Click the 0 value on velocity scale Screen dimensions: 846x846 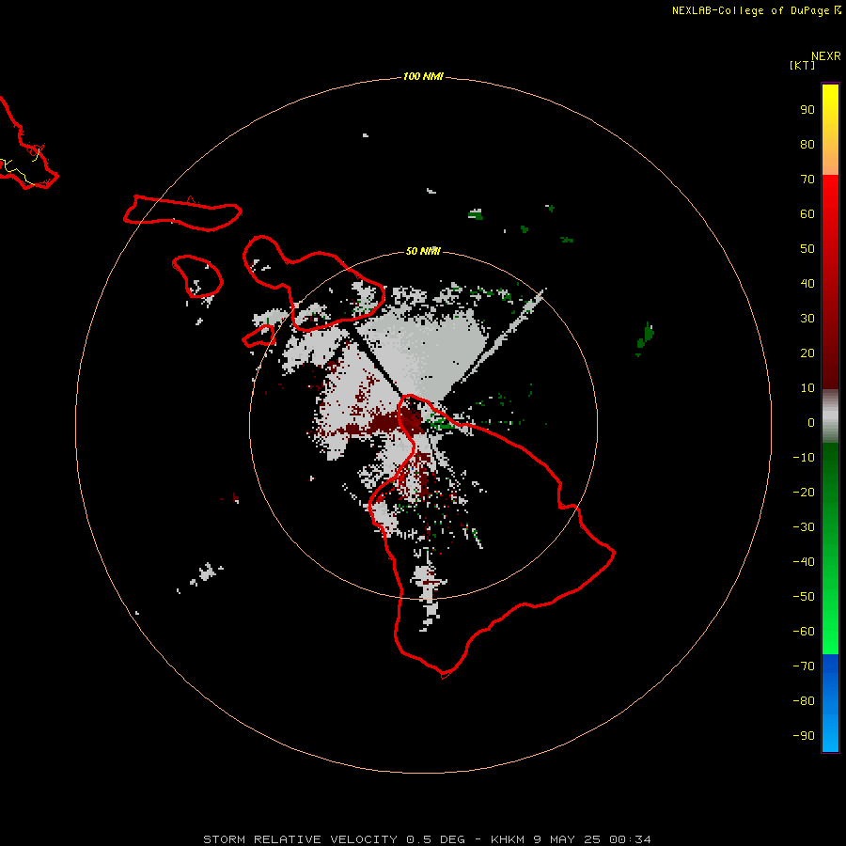tap(811, 422)
